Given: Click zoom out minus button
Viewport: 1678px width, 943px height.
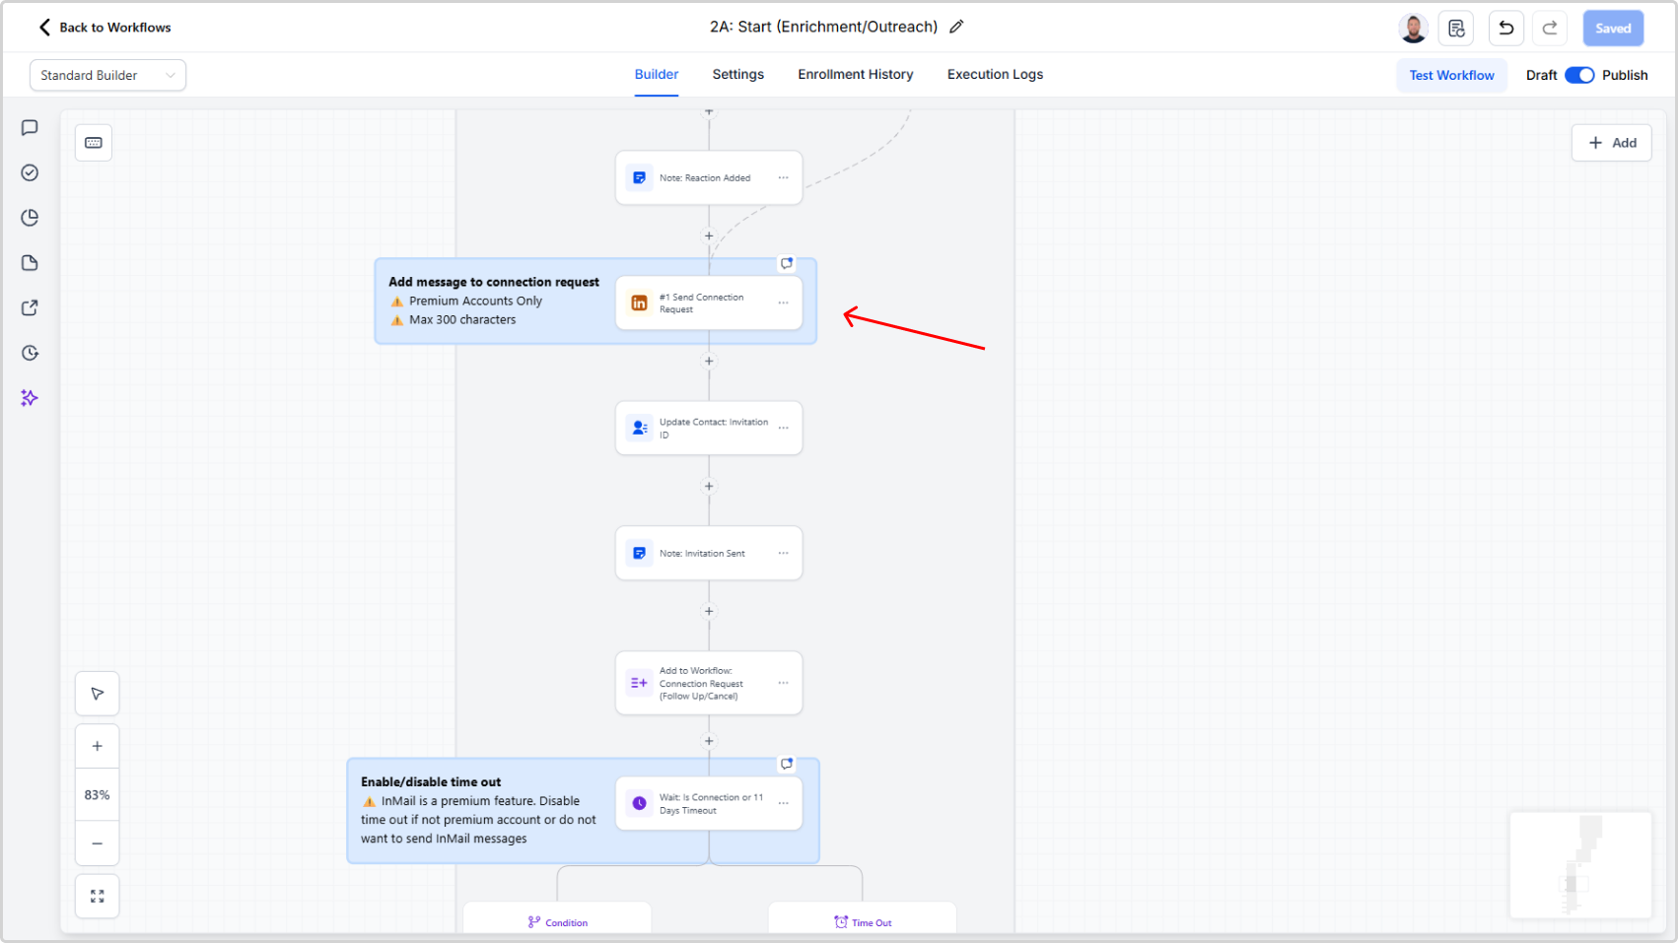Looking at the screenshot, I should point(98,843).
